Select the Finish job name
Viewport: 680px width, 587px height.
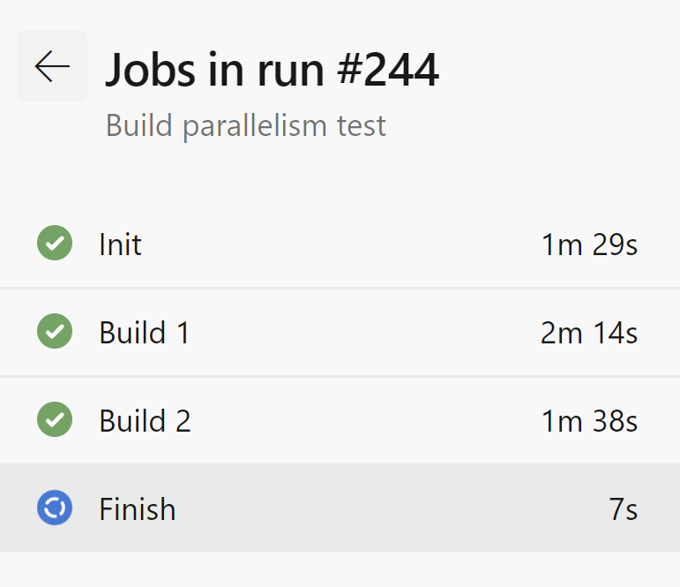point(137,508)
